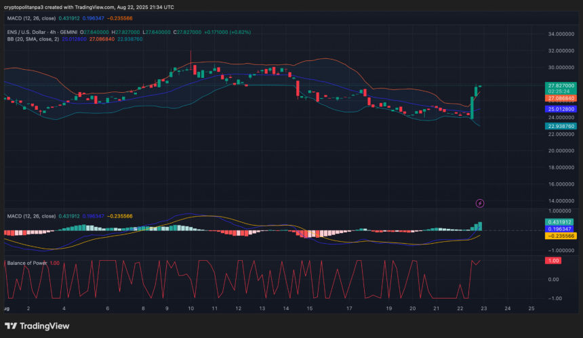
Task: Click the green 0.431912 MACD histogram tag
Action: (x=560, y=221)
